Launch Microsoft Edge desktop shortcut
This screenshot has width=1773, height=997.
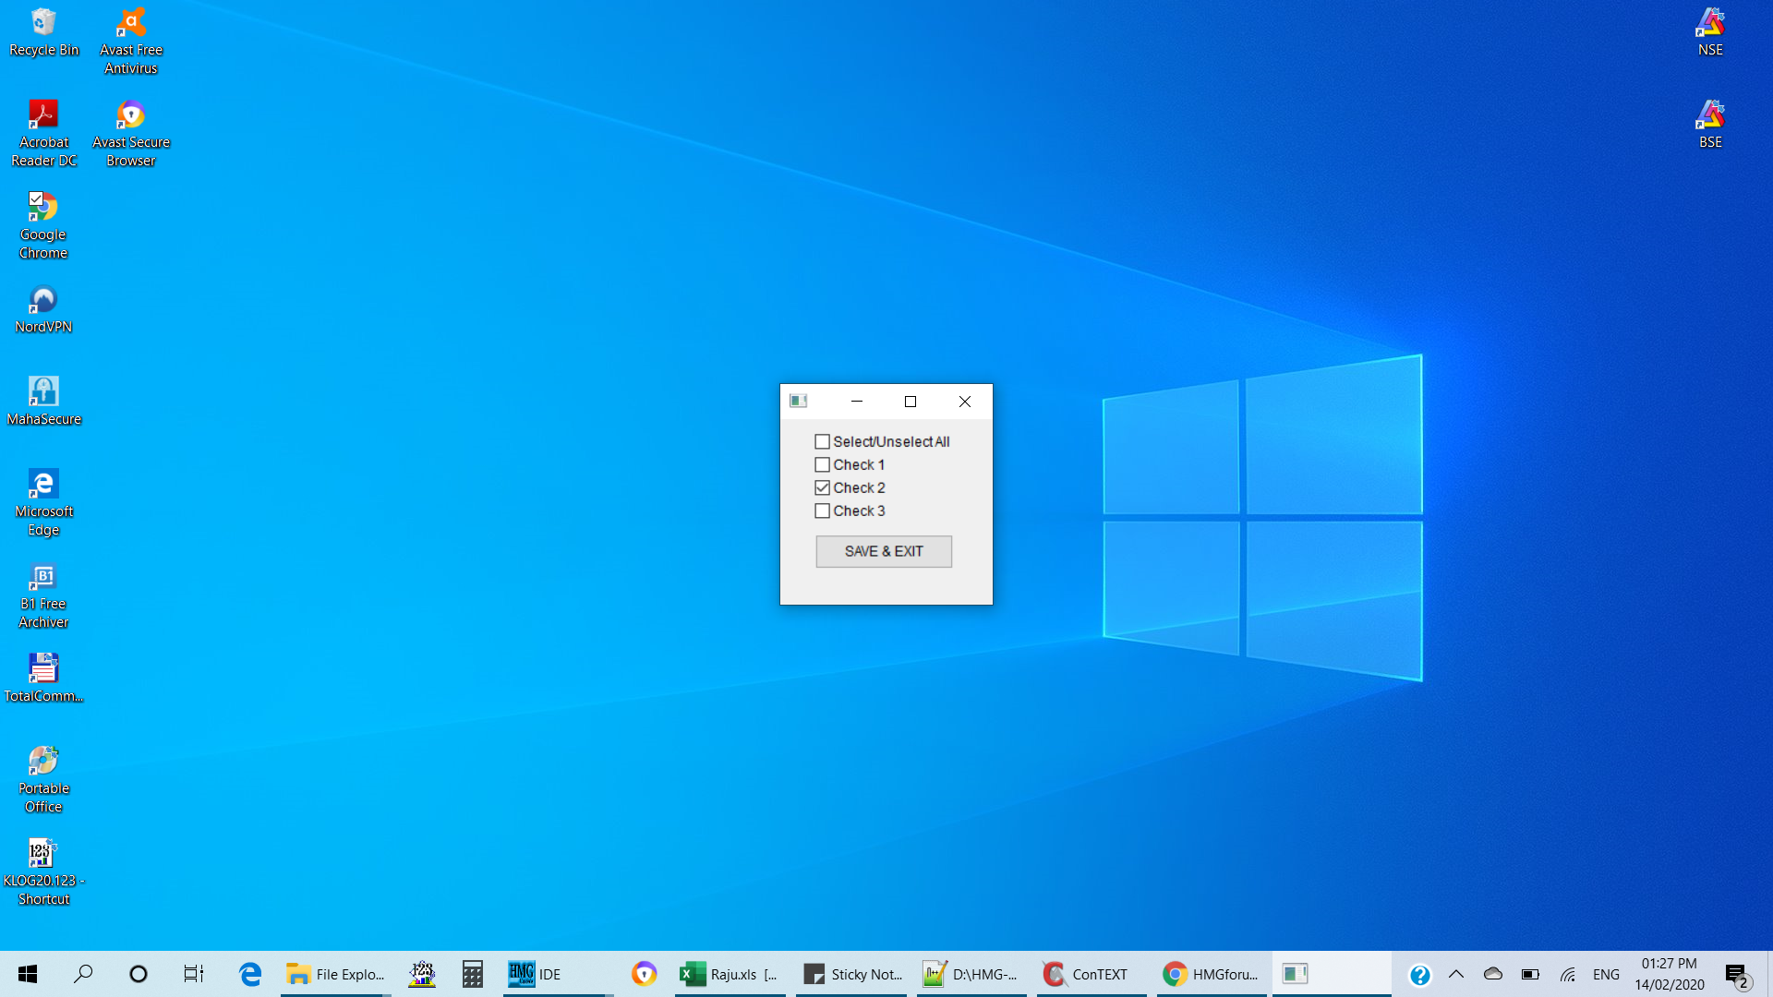[x=43, y=503]
